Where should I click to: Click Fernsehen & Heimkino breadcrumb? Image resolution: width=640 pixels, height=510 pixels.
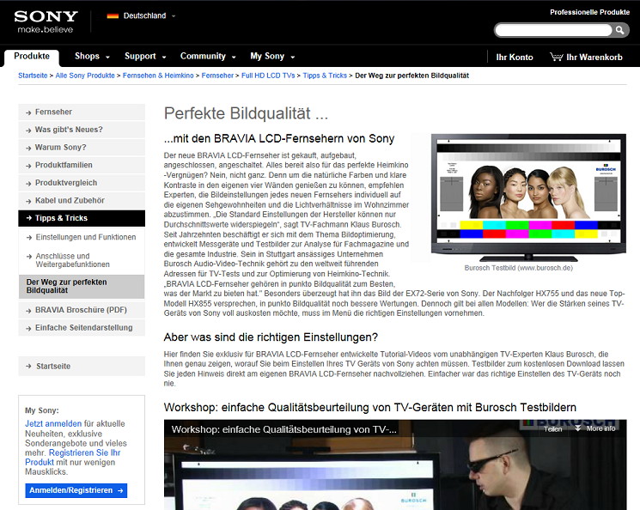(x=158, y=76)
